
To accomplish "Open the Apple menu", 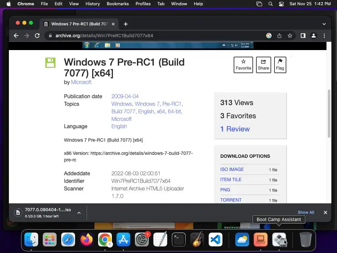I will coord(9,4).
